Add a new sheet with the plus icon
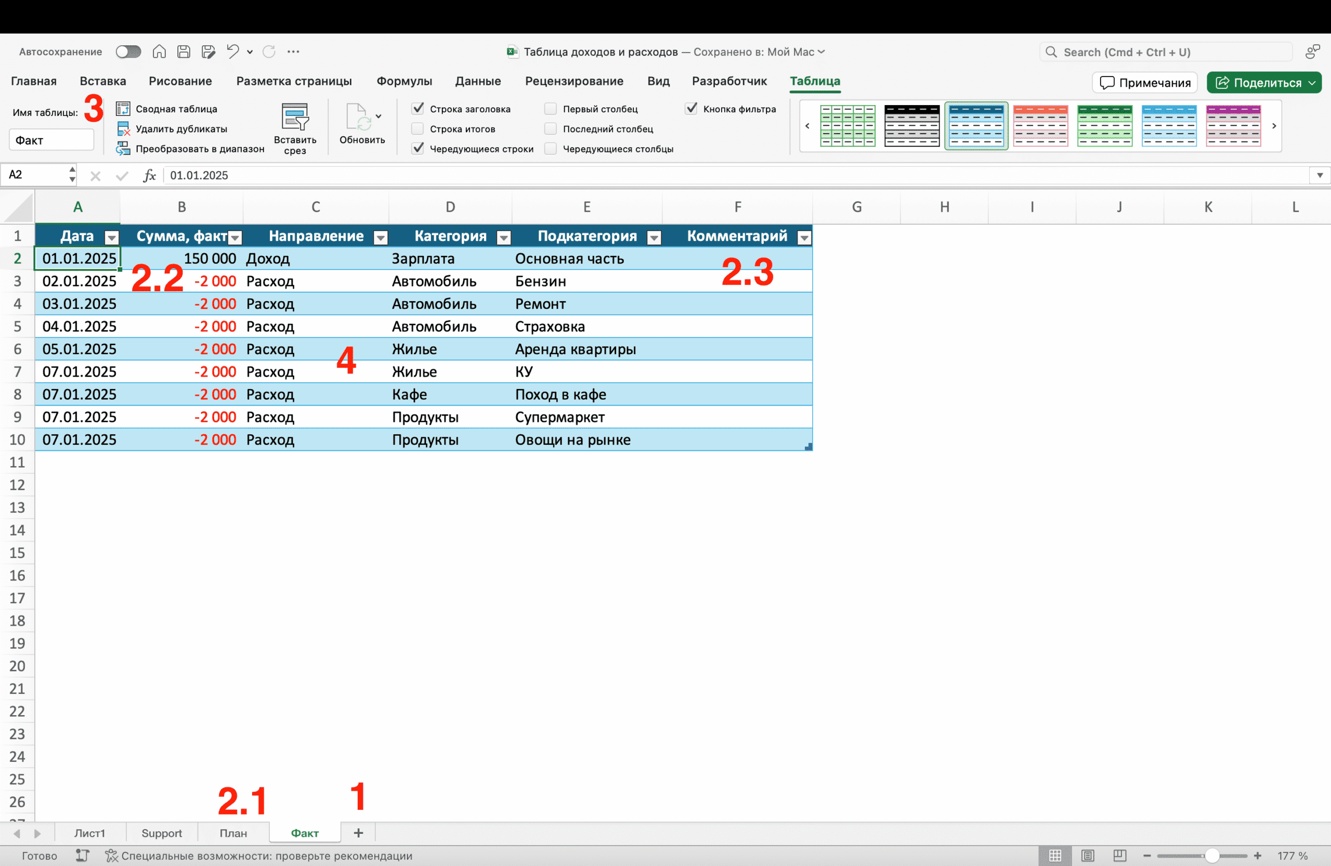Image resolution: width=1331 pixels, height=866 pixels. (358, 833)
